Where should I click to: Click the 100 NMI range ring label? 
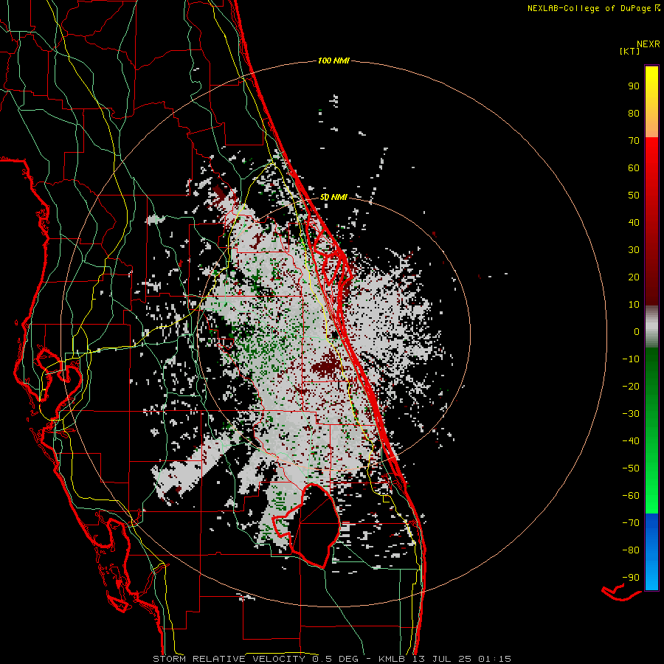pos(333,60)
